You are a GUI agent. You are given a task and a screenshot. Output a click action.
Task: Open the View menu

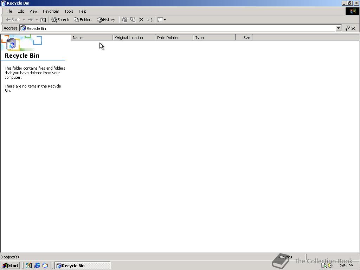33,11
